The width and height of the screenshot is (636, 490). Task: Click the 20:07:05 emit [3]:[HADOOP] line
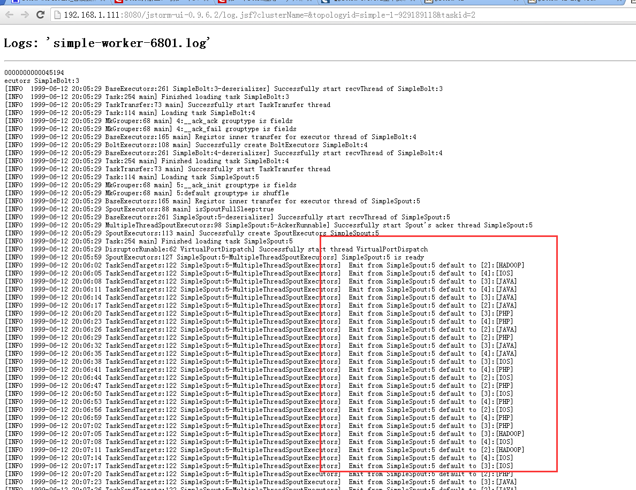(264, 434)
